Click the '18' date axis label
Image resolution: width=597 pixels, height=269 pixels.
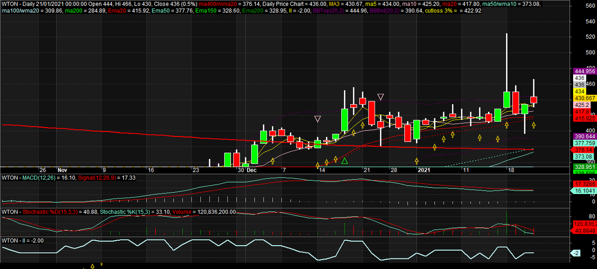(x=510, y=170)
